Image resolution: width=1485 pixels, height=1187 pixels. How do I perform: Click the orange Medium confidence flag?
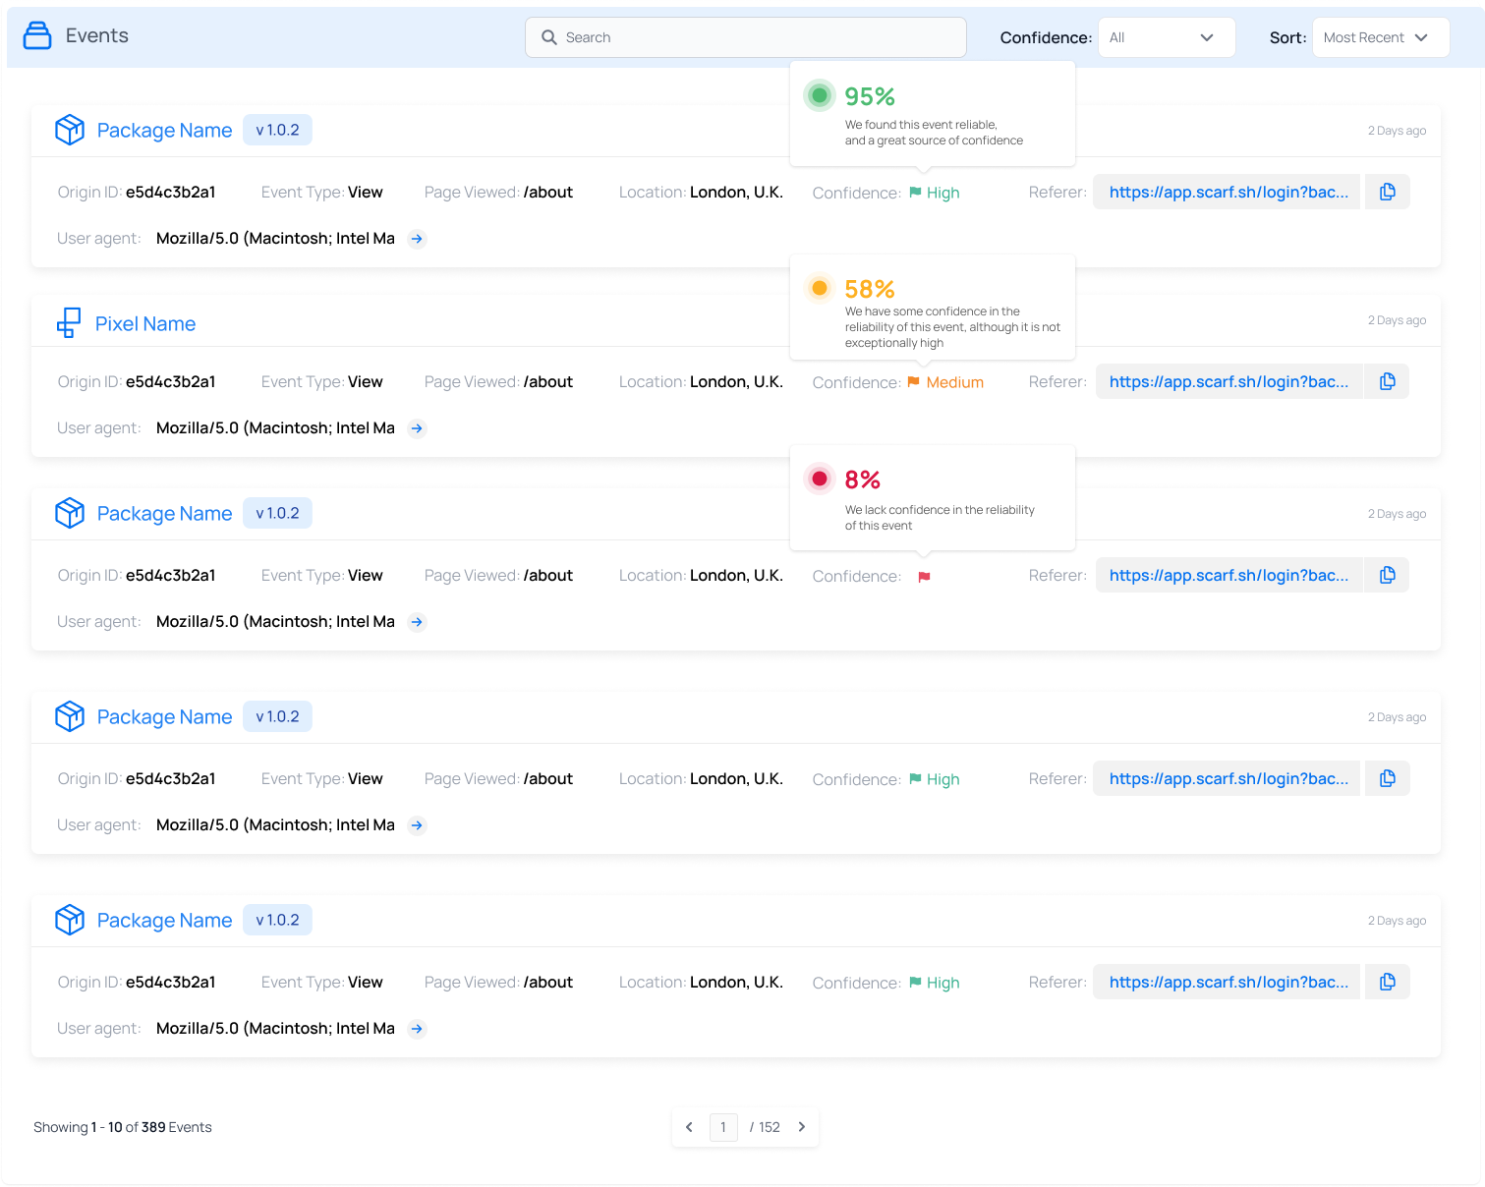[x=914, y=382]
